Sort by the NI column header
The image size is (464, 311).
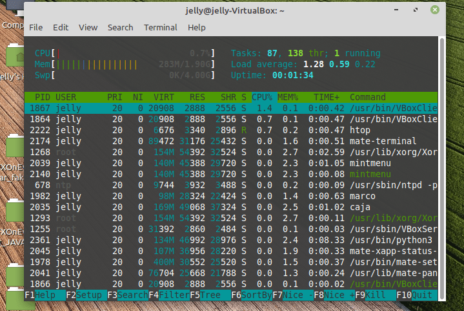pos(138,97)
